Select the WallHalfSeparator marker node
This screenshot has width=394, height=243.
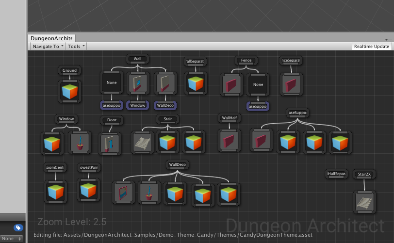point(336,174)
